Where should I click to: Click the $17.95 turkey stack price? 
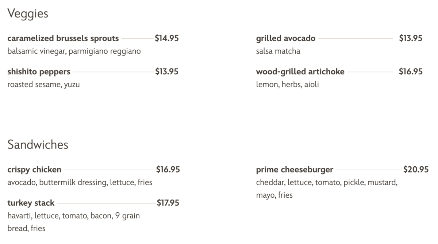click(x=168, y=203)
